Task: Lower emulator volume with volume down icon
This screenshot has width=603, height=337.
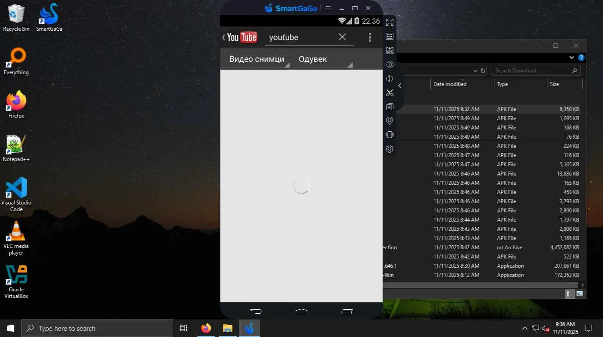Action: point(390,79)
